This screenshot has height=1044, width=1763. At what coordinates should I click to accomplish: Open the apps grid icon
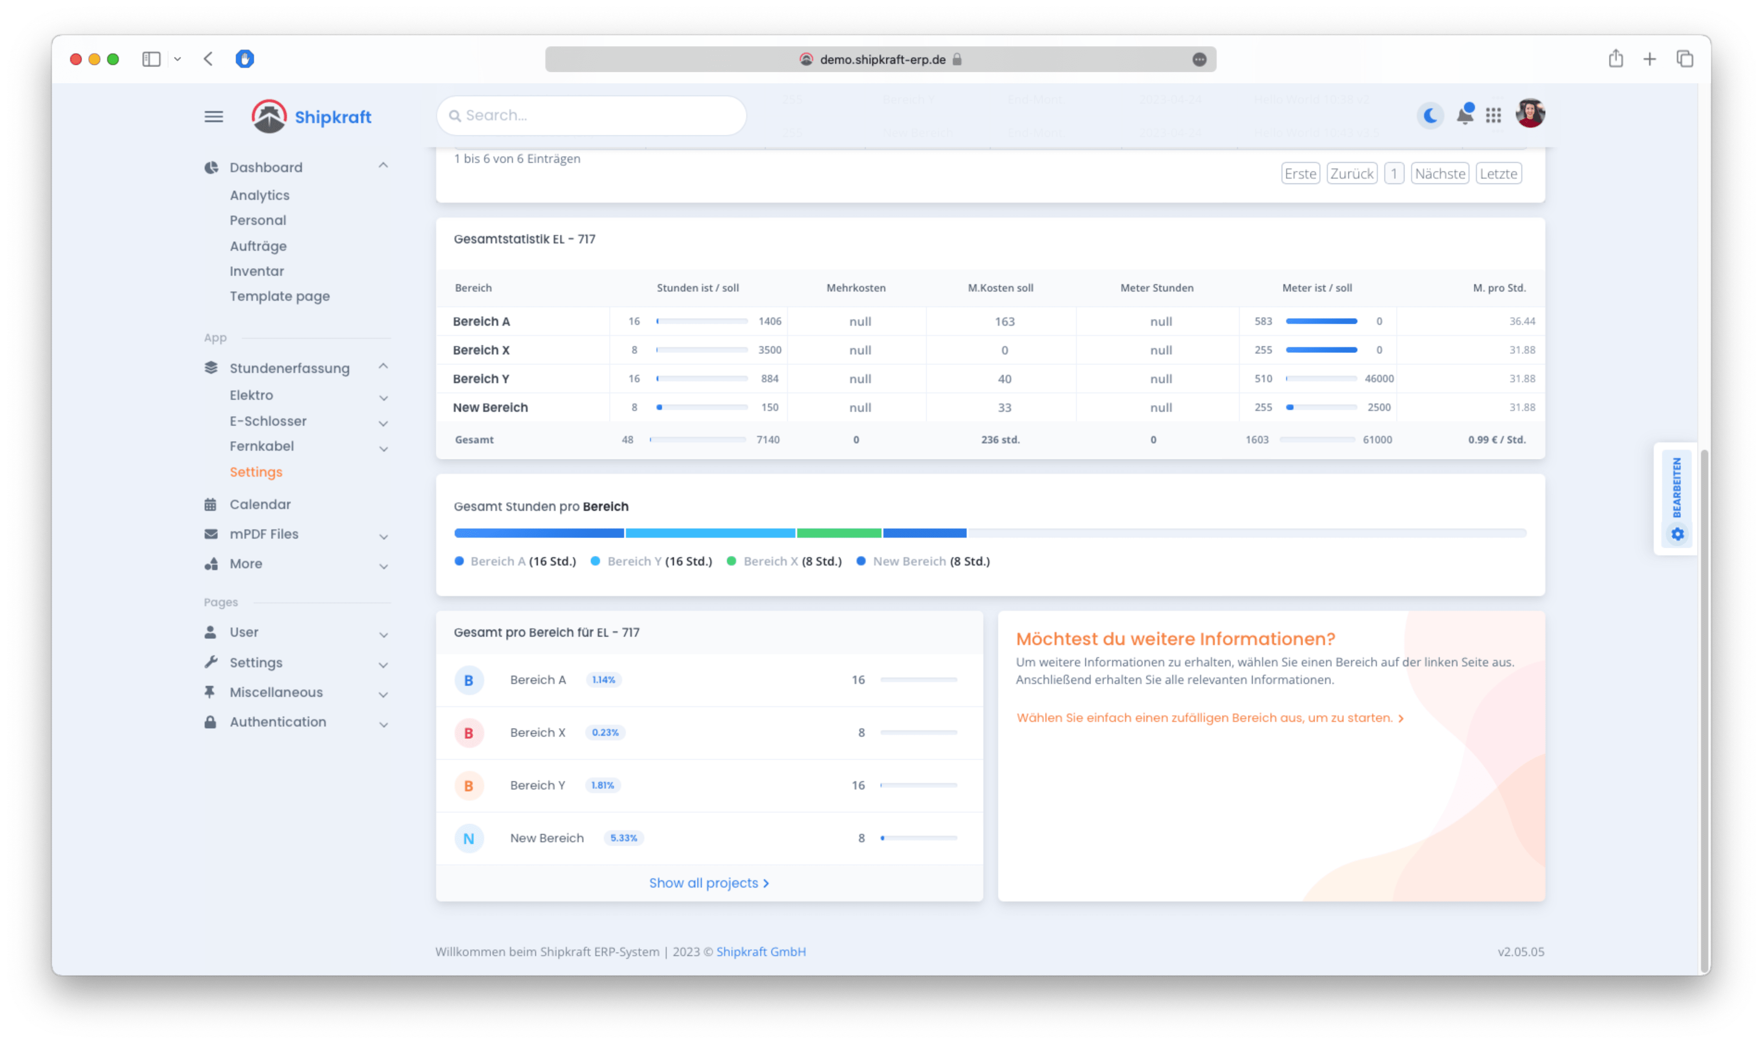[x=1494, y=115]
